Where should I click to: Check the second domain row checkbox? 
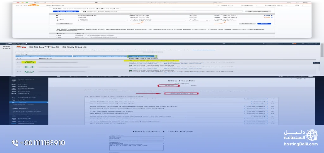[19, 67]
